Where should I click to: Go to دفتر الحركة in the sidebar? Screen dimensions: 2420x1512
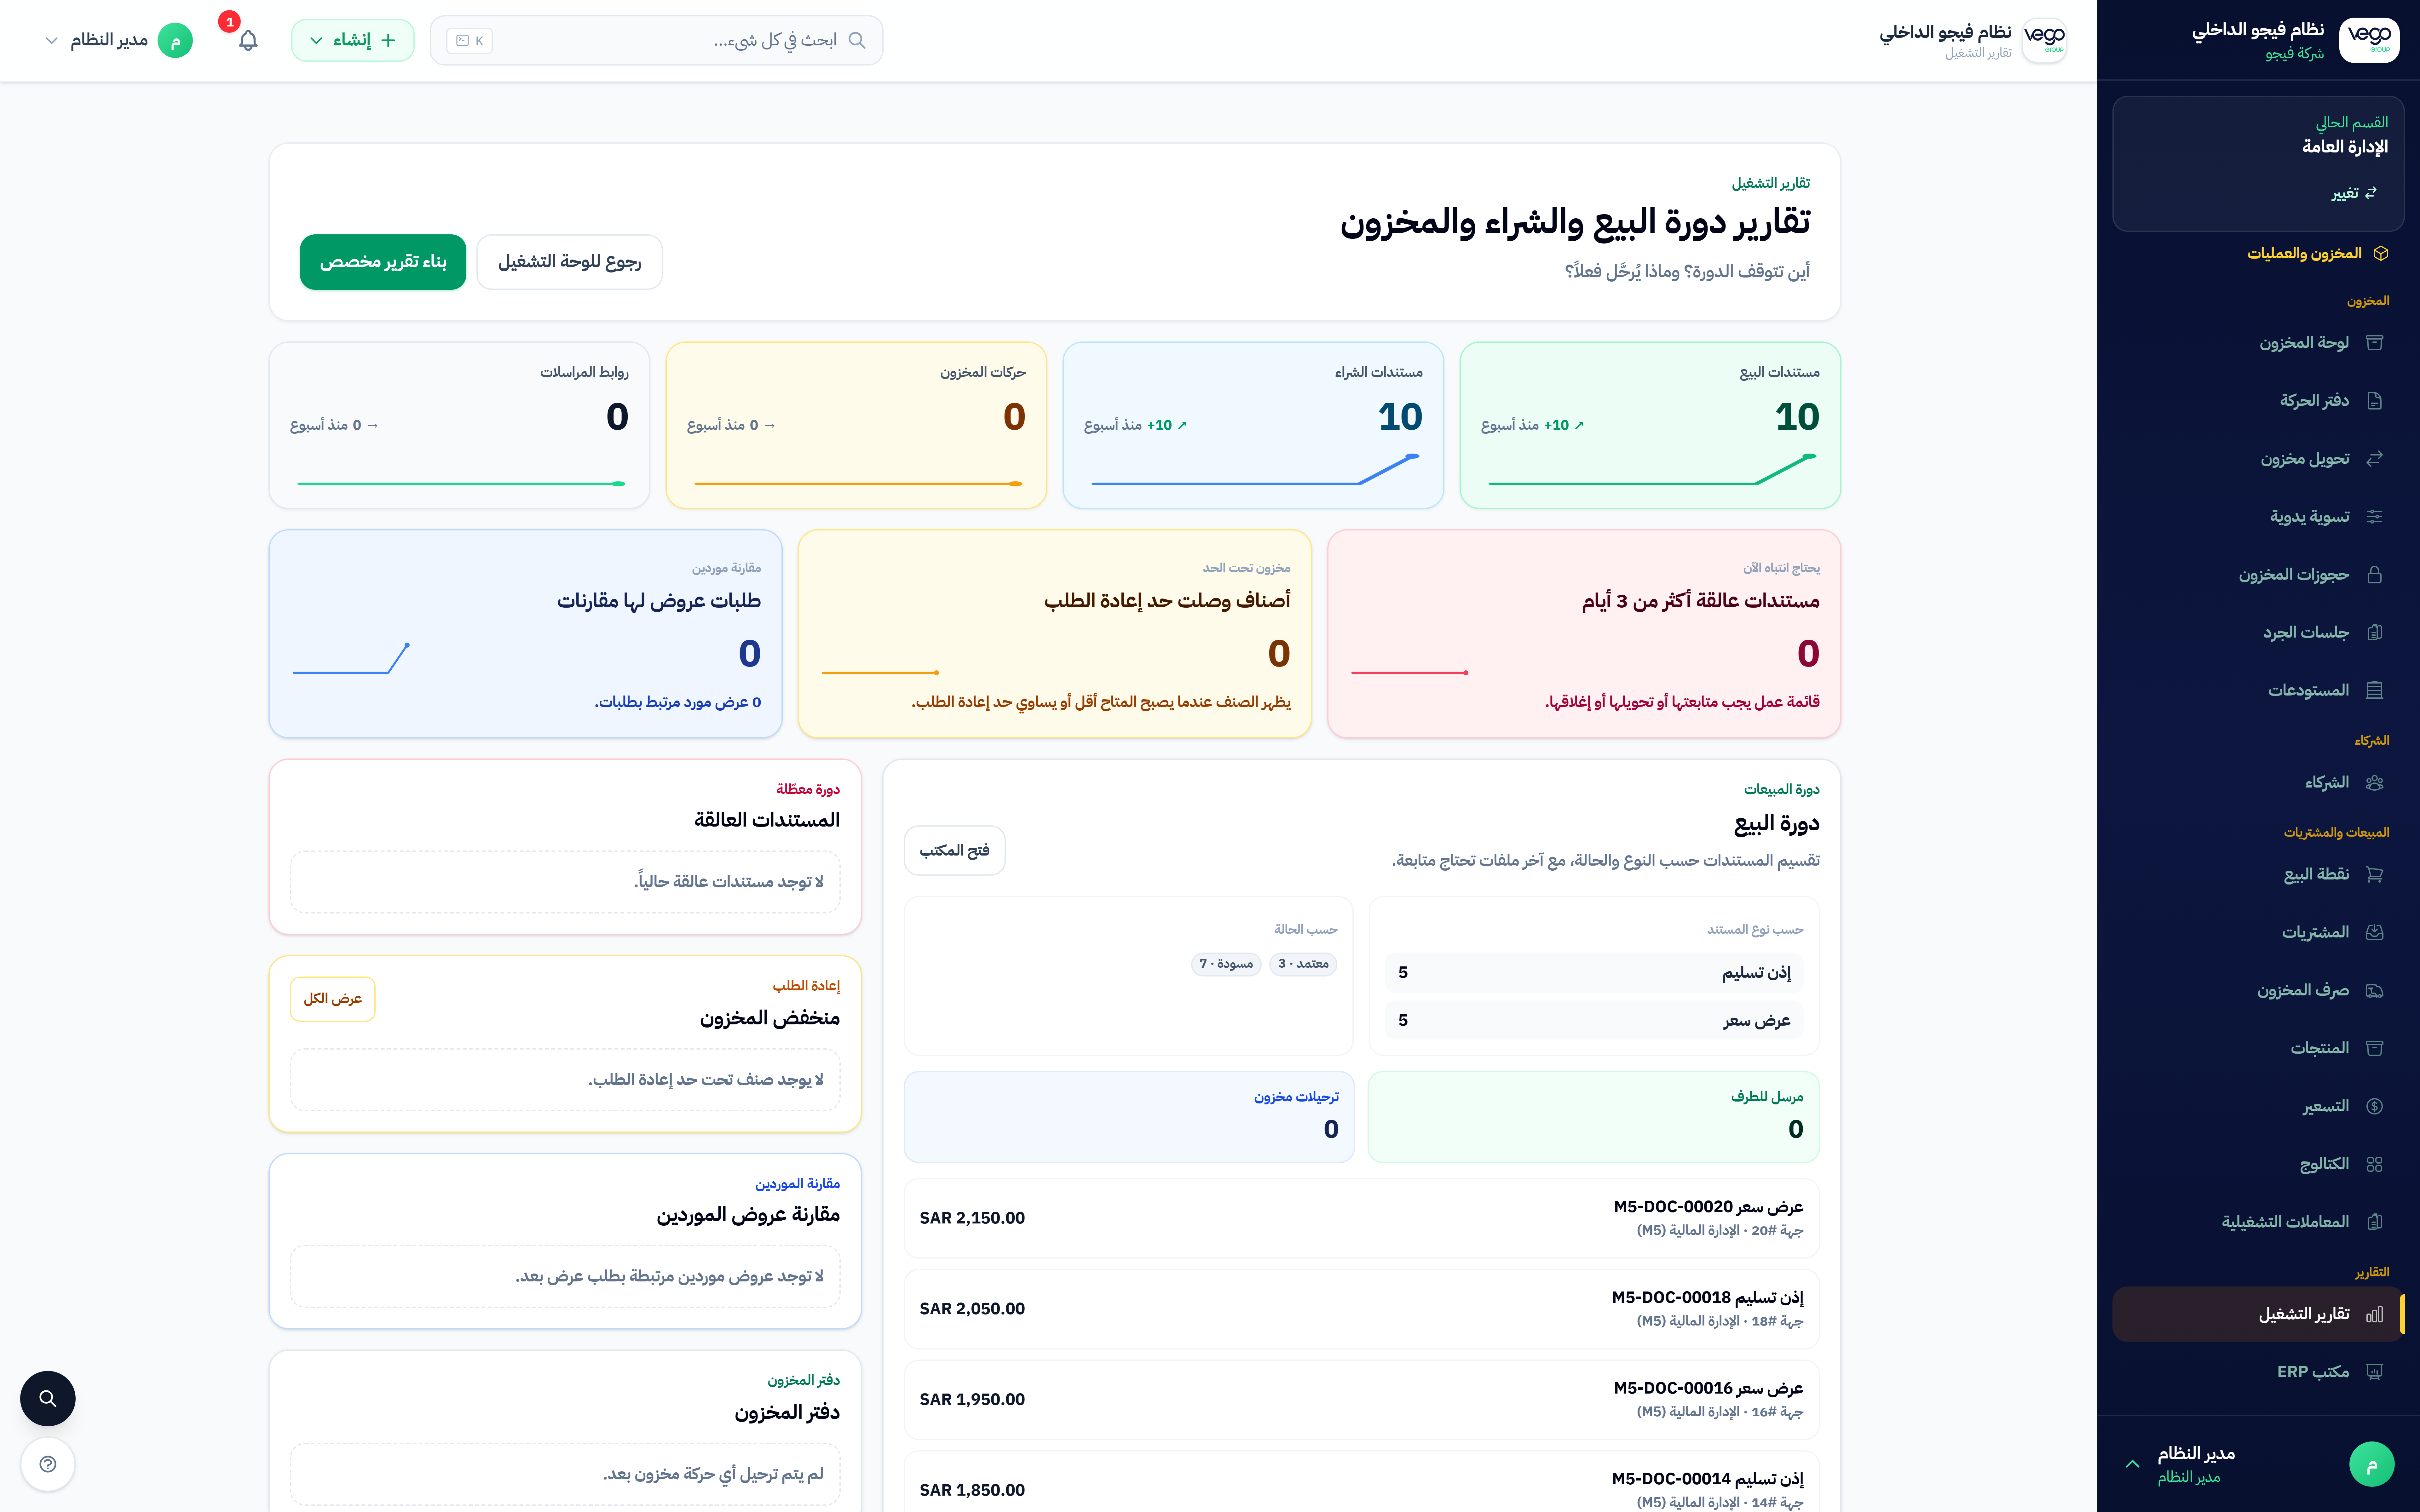pos(2258,401)
